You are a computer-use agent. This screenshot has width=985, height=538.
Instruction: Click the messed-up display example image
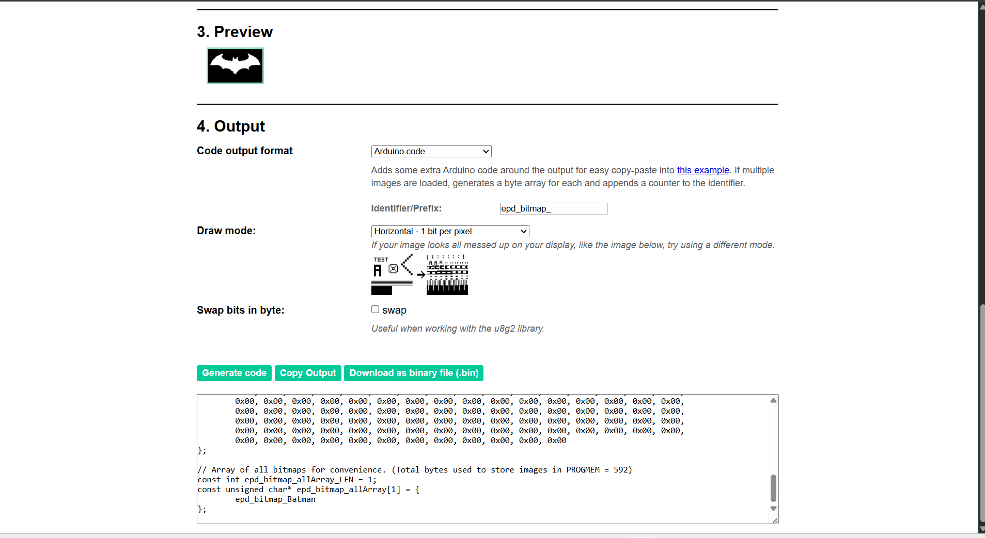[x=419, y=274]
